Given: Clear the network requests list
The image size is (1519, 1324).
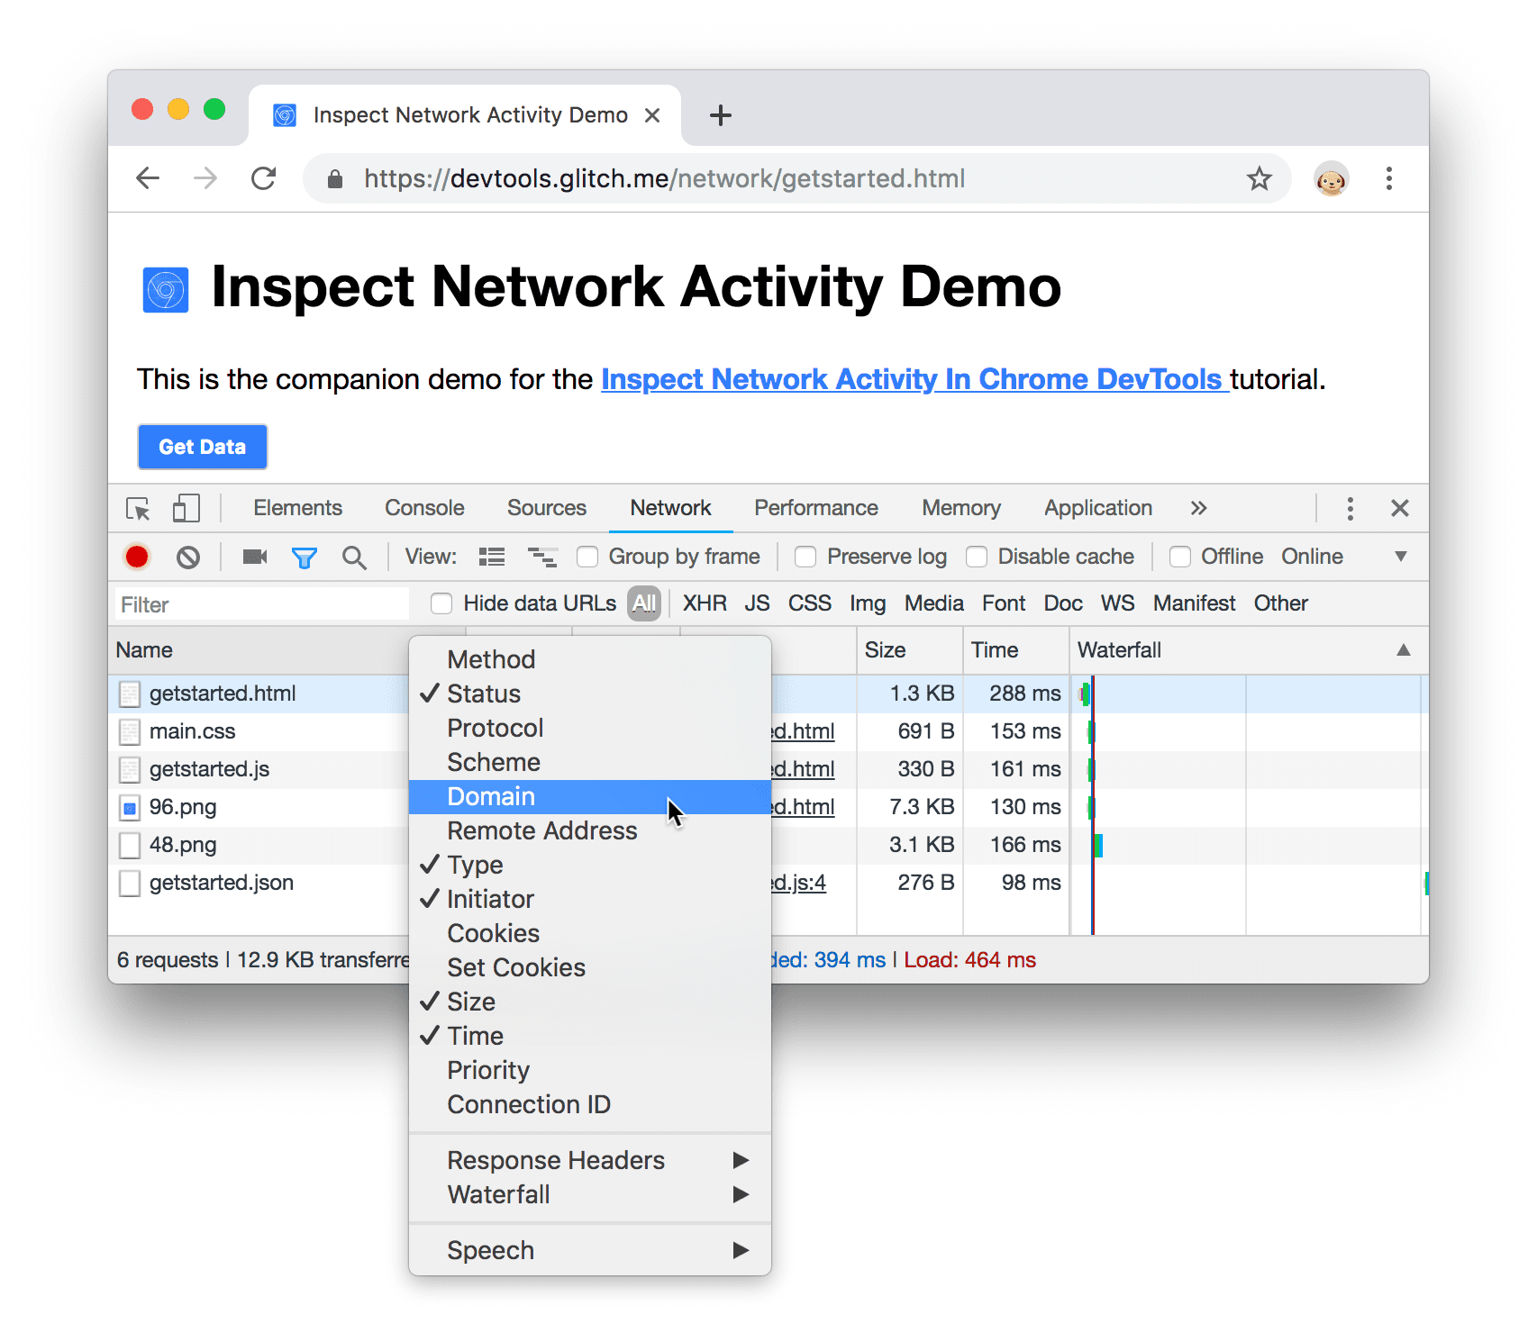Looking at the screenshot, I should [x=188, y=556].
